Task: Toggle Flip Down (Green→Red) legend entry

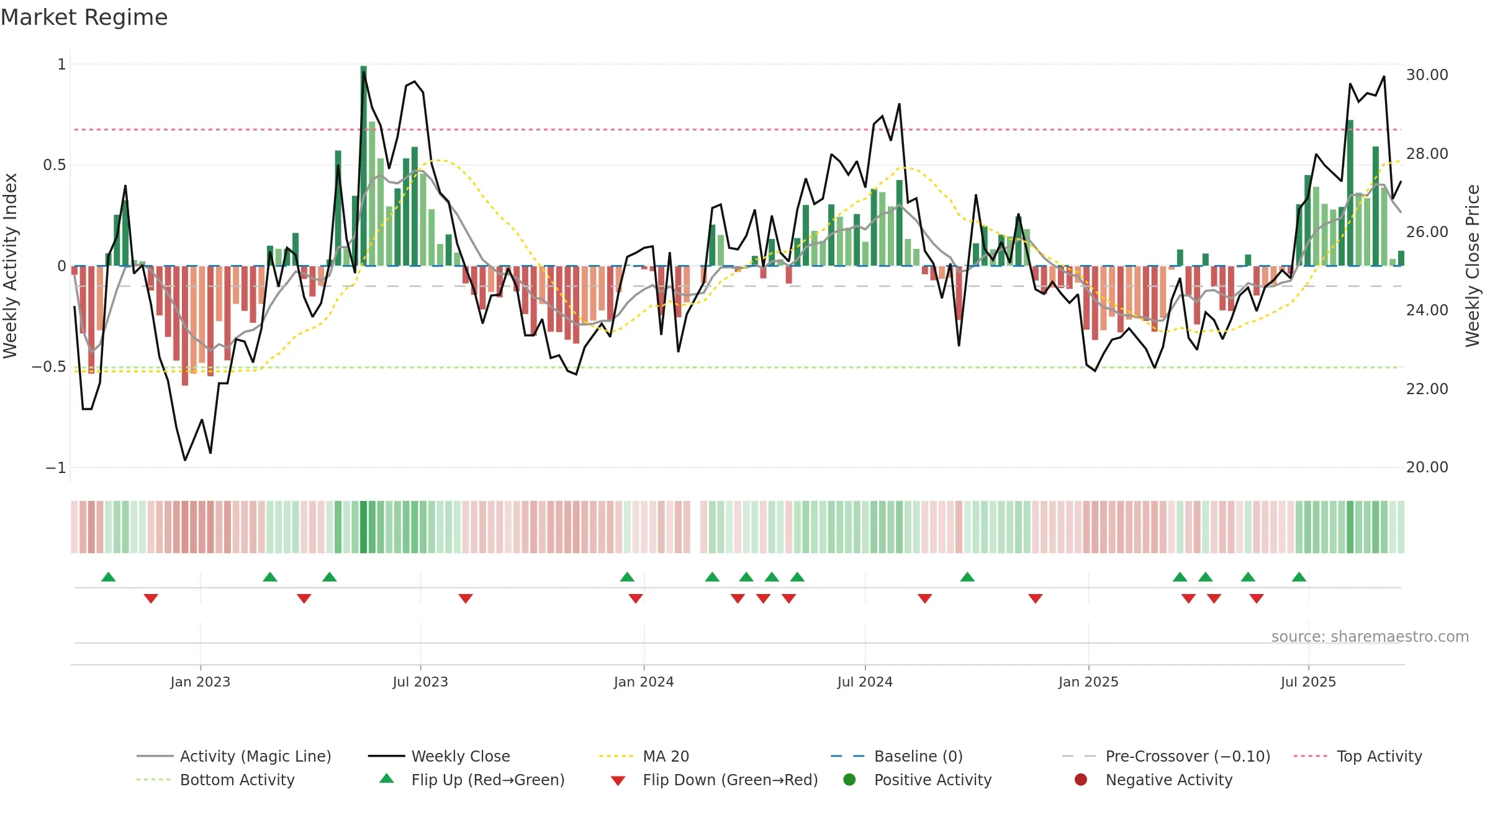Action: coord(714,780)
